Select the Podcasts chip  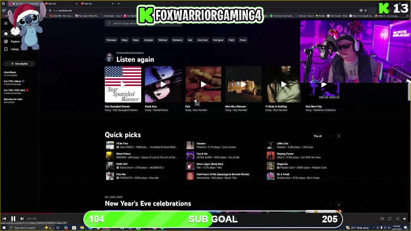tap(111, 40)
